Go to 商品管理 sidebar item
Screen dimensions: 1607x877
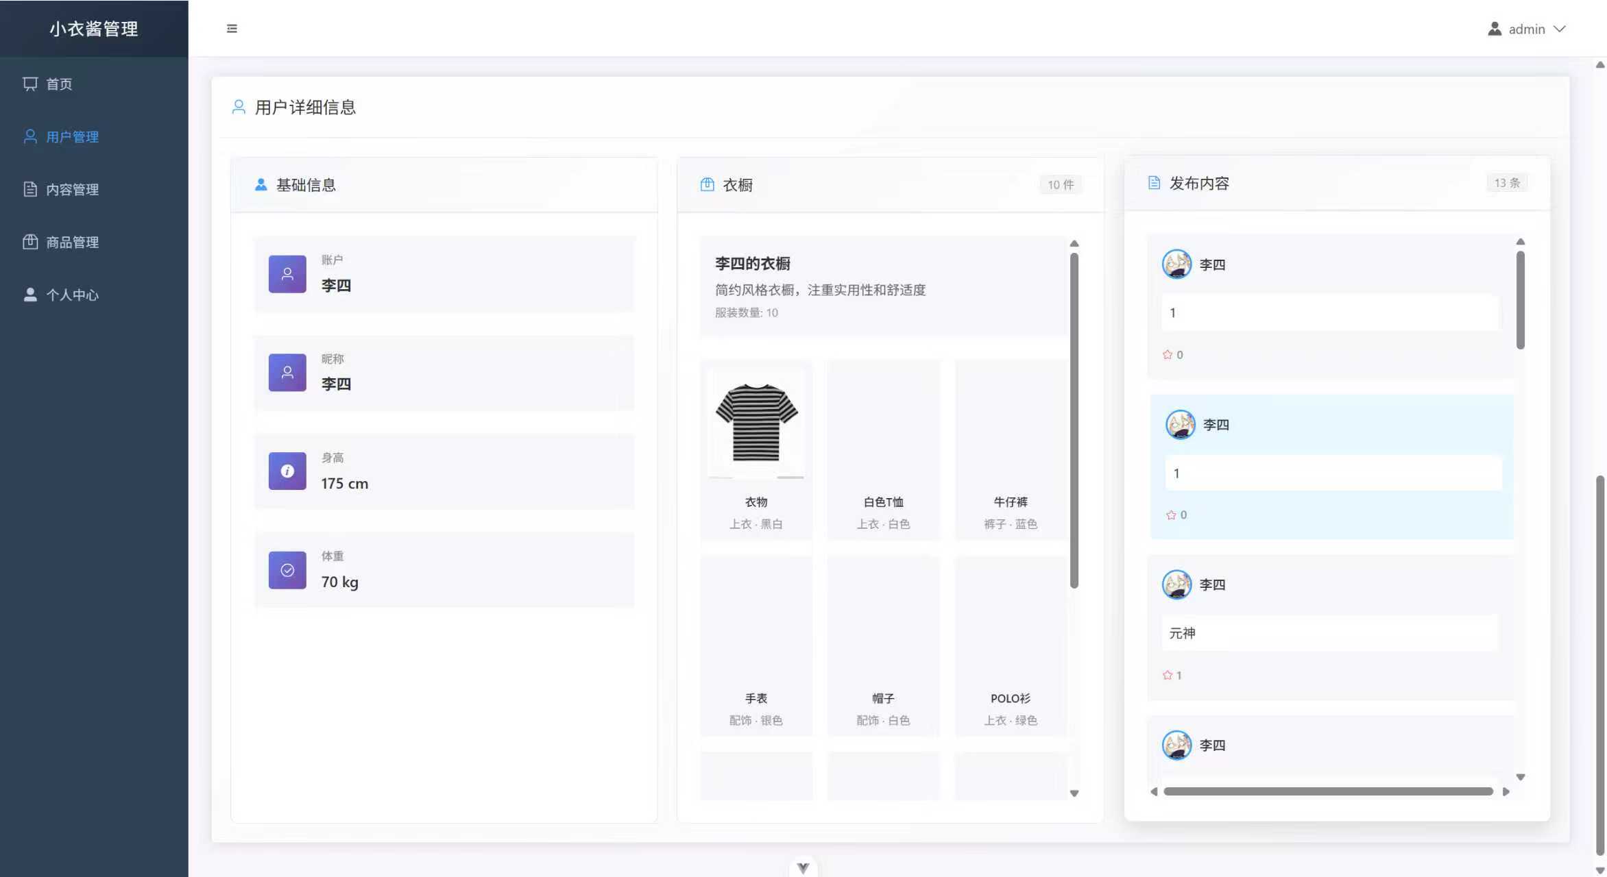(x=72, y=242)
